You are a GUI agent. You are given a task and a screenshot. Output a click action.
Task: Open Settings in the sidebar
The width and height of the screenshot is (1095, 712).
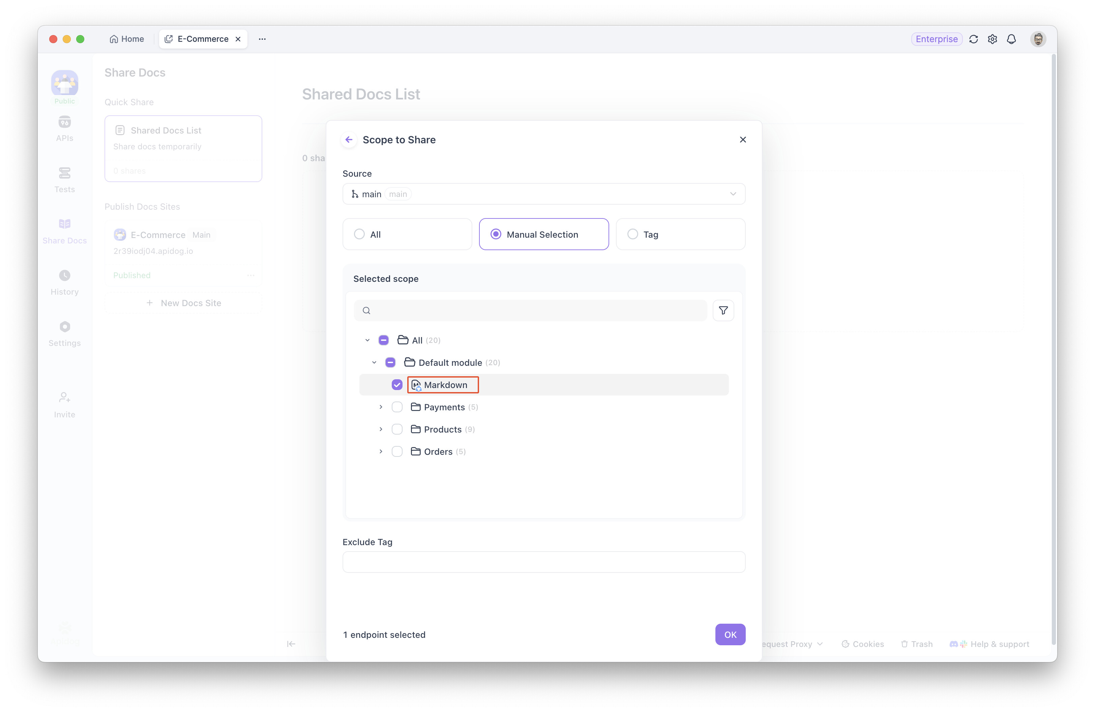(64, 333)
